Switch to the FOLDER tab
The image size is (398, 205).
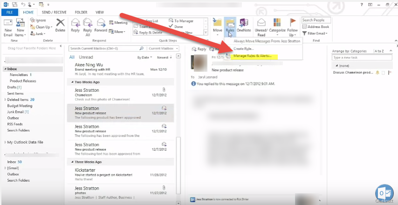click(81, 12)
